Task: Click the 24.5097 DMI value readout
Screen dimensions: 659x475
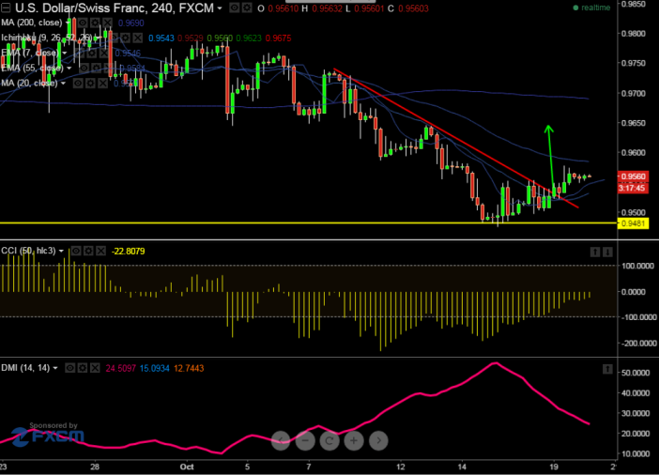Action: [120, 368]
